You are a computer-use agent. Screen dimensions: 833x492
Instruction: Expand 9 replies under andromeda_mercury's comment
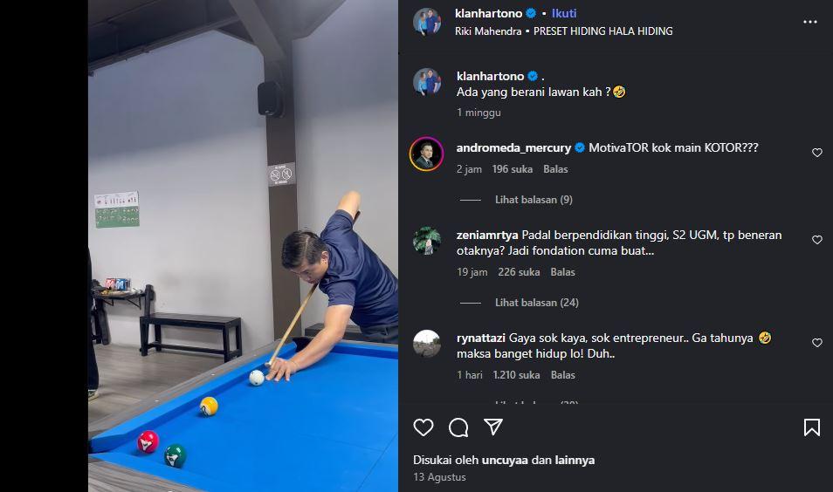coord(534,200)
